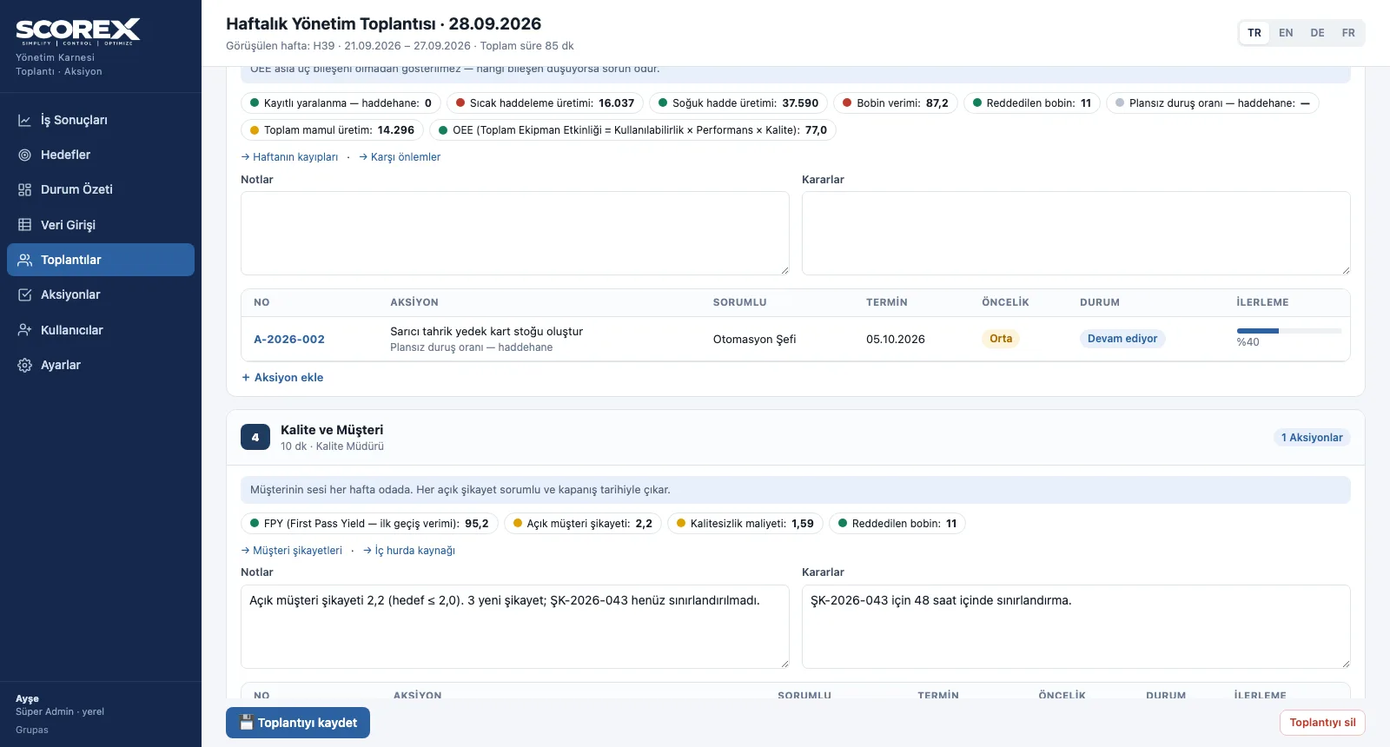This screenshot has height=747, width=1390.
Task: Click the Toplantılar people icon
Action: click(25, 260)
